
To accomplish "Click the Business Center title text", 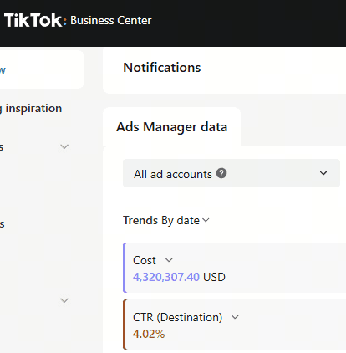I will click(x=111, y=20).
